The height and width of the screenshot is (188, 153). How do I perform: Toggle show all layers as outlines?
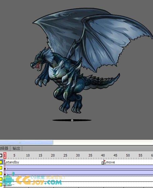click(x=1, y=155)
